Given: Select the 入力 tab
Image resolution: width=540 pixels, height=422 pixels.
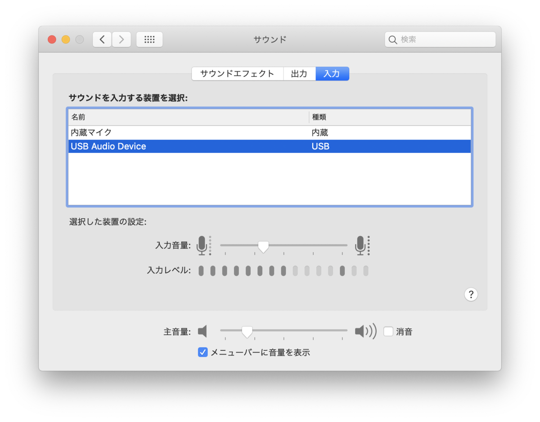Looking at the screenshot, I should pyautogui.click(x=332, y=74).
